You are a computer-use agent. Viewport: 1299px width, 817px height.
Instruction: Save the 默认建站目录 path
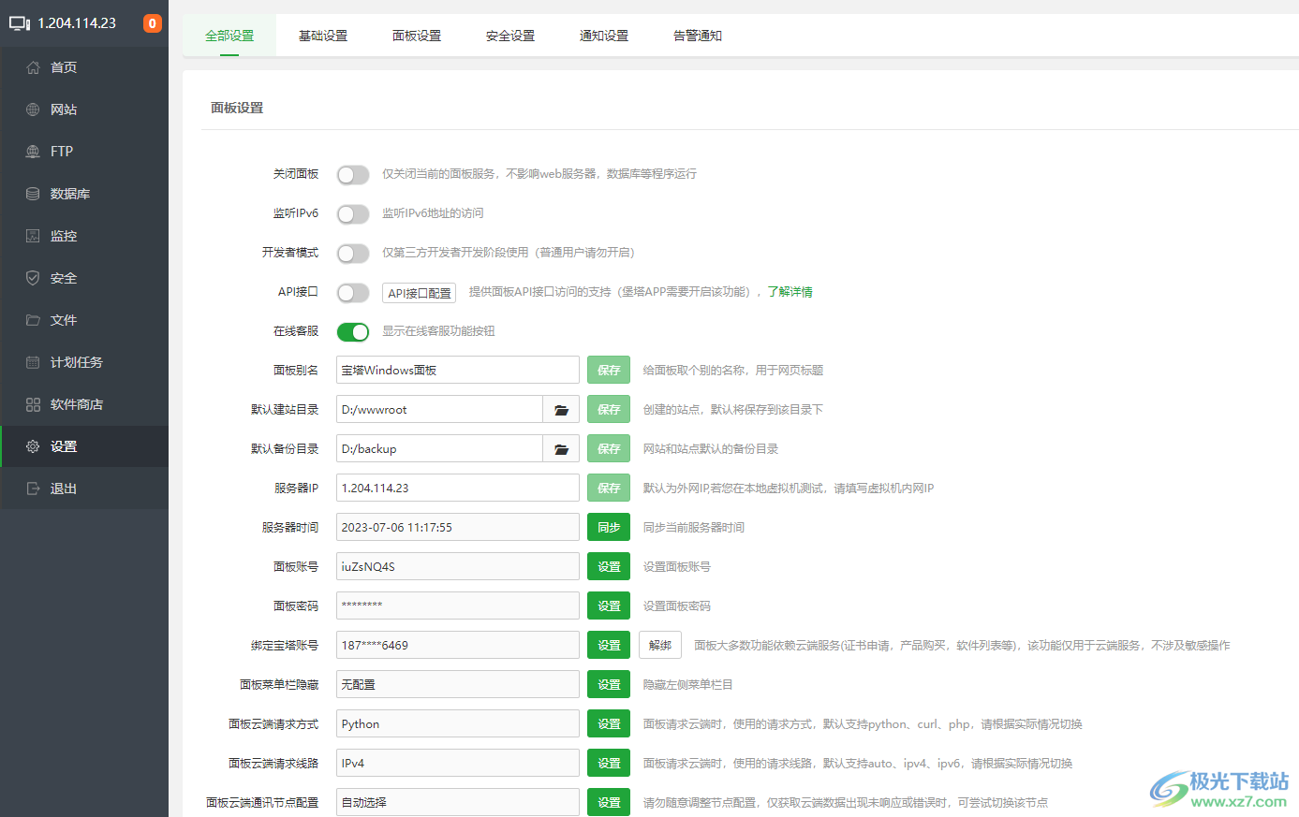coord(609,410)
